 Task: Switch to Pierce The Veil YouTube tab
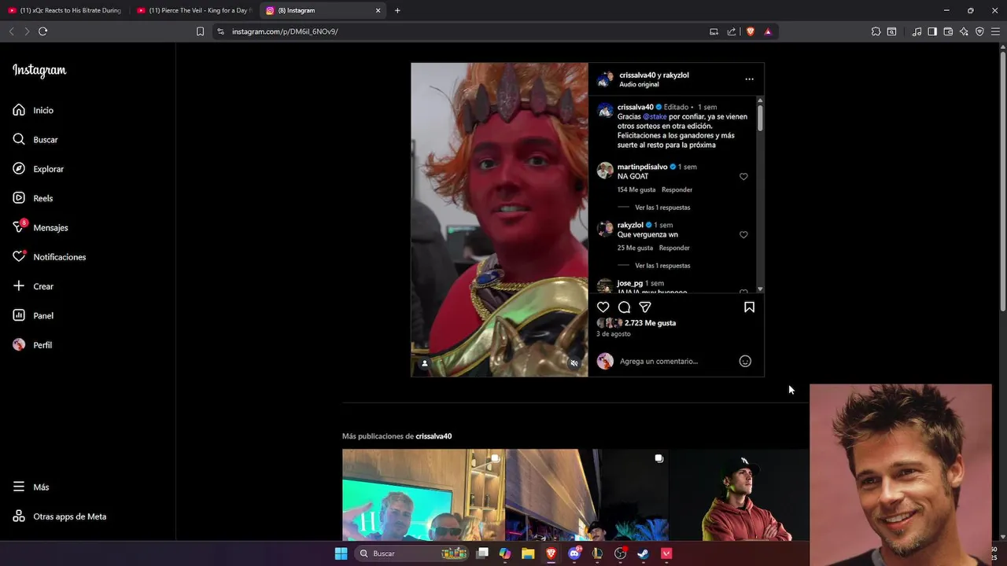coord(194,10)
